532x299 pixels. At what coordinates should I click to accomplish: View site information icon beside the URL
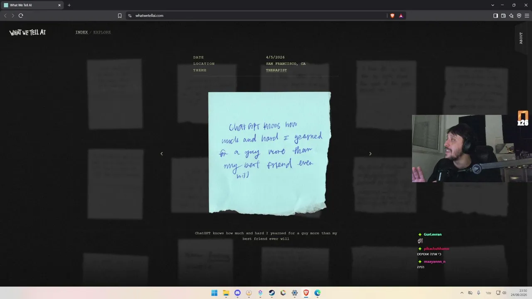tap(130, 16)
